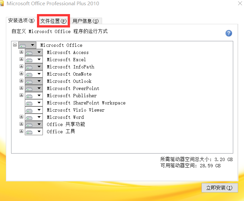Screen dimensions: 244x201
Task: Click the 自定义 Microsoft Office 程序的运行方式 heading
Action: coord(60,31)
